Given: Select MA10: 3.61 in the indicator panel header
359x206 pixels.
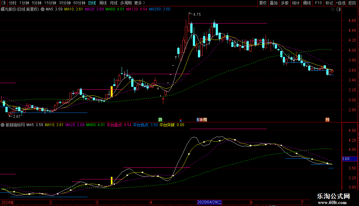Looking at the screenshot, I should [54, 125].
